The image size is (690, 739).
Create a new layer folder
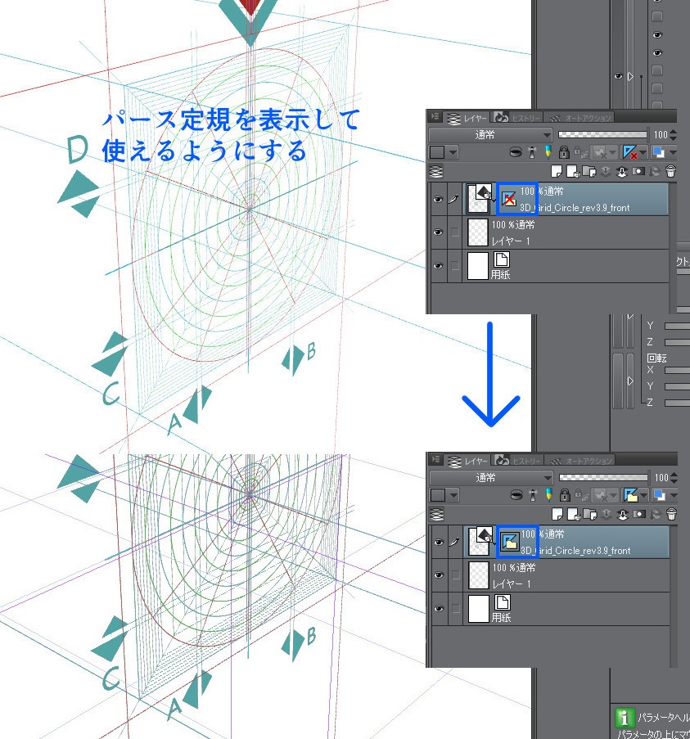click(x=589, y=170)
